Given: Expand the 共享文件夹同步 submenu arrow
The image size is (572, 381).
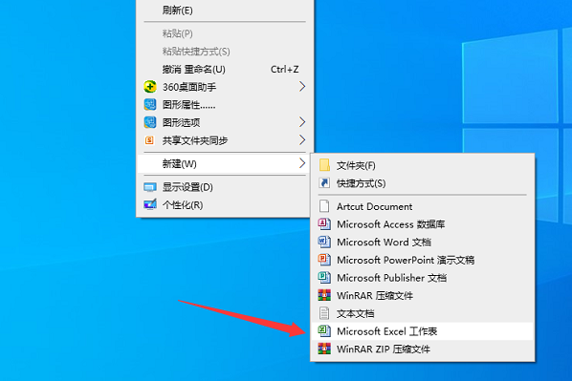Looking at the screenshot, I should click(x=302, y=140).
